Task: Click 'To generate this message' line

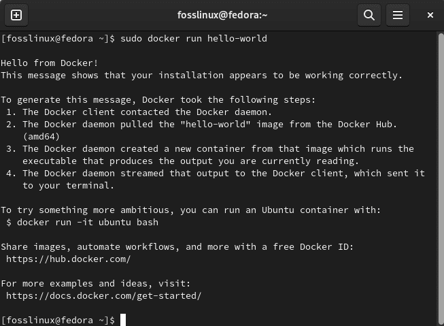Action: point(158,100)
